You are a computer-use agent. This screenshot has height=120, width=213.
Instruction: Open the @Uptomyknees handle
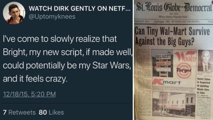(52, 17)
